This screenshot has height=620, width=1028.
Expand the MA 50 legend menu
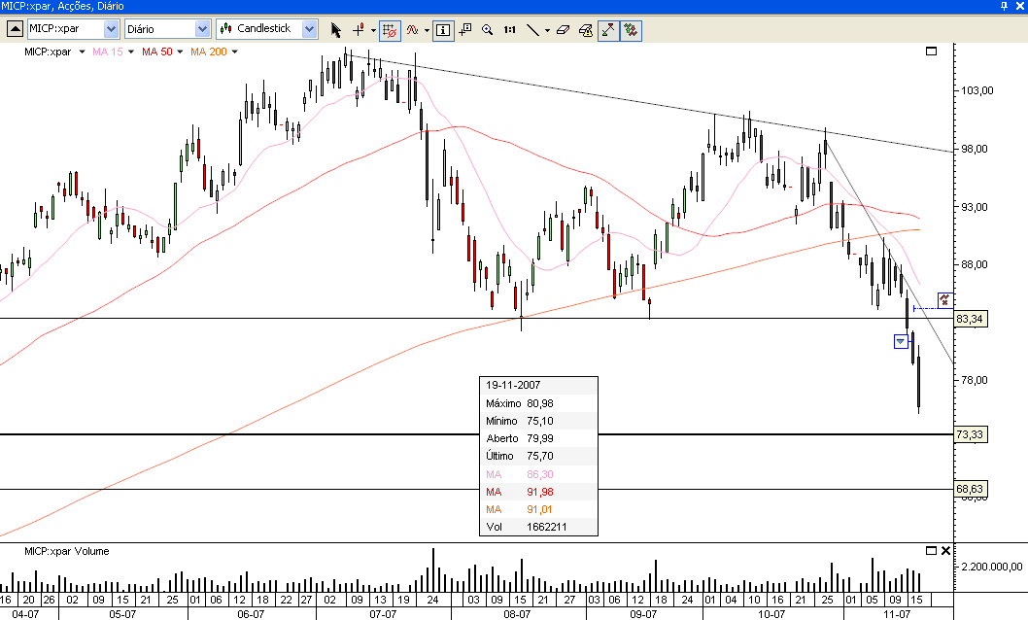(x=181, y=52)
